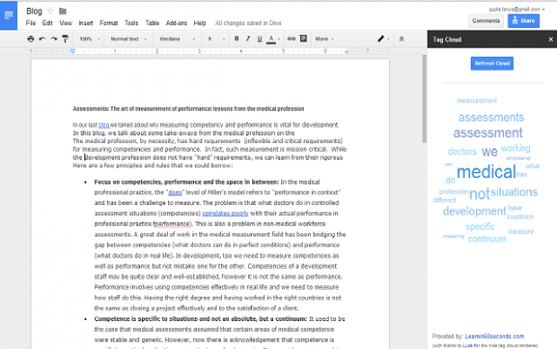Click the right indent marker on ruler
557x349 pixels.
(x=347, y=51)
